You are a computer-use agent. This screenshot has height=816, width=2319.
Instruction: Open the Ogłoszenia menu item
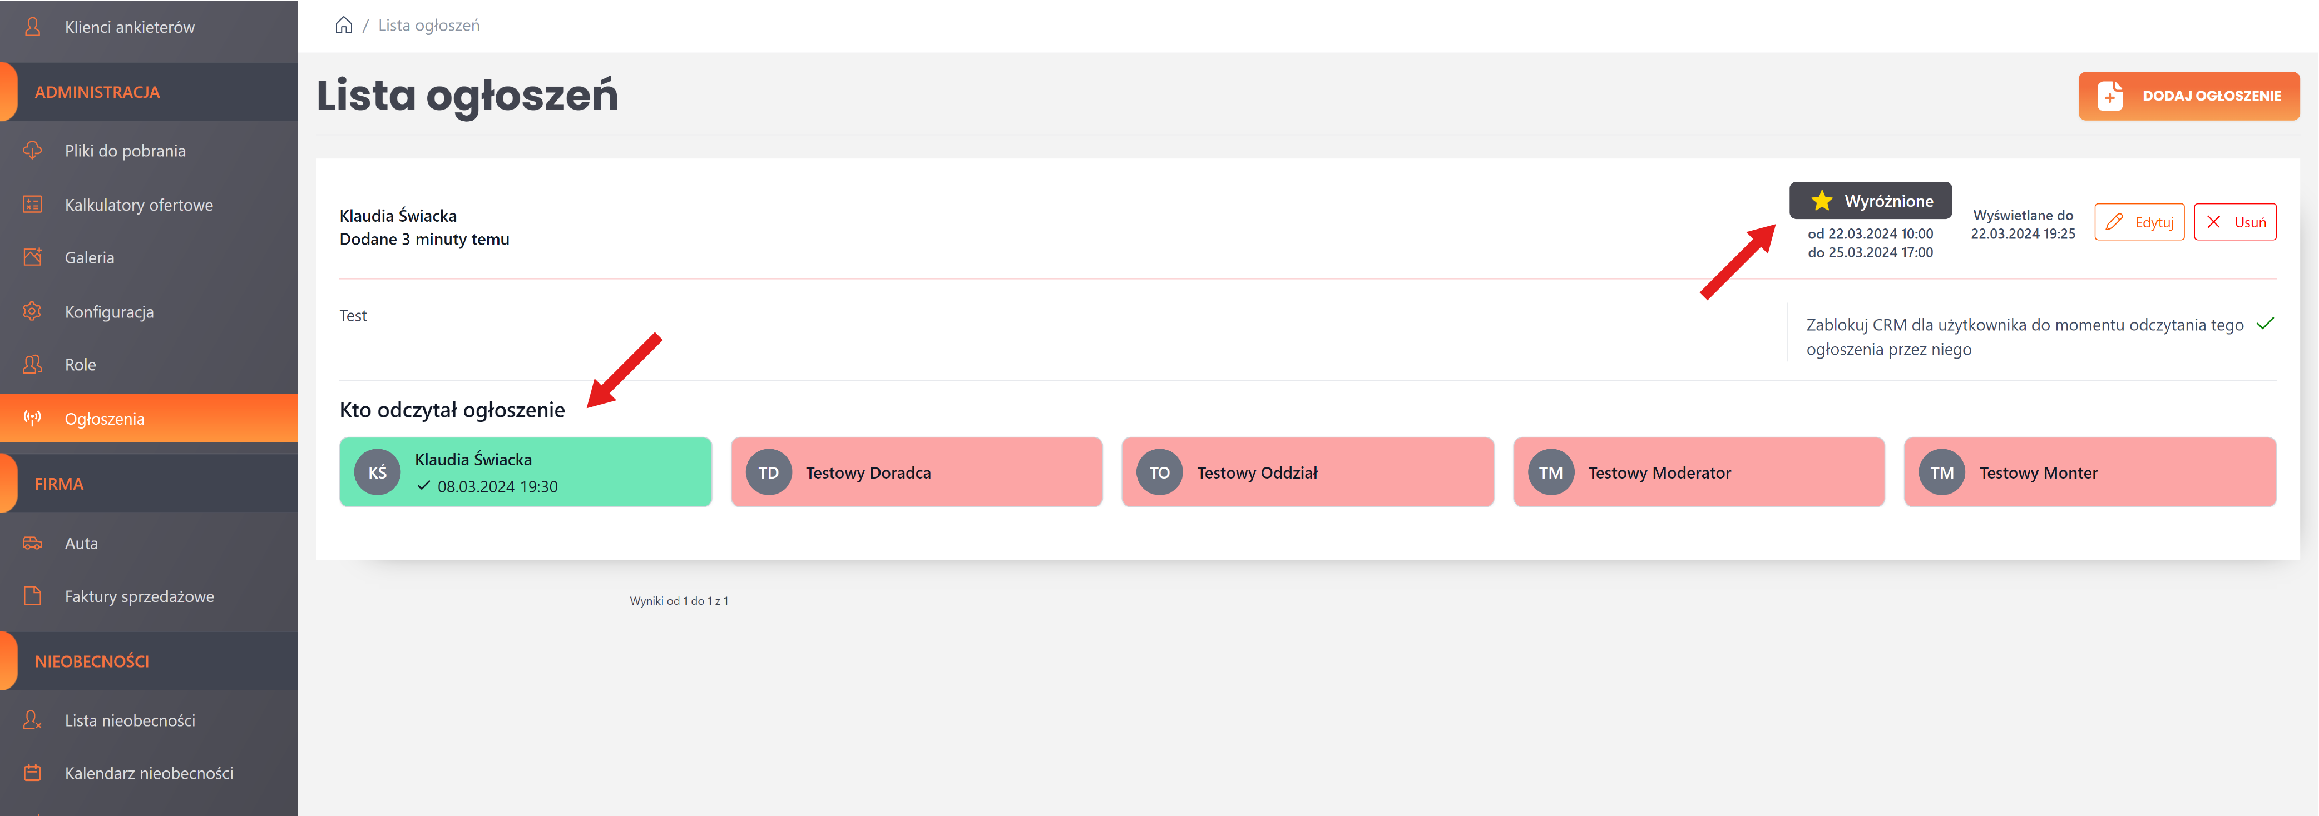point(105,419)
